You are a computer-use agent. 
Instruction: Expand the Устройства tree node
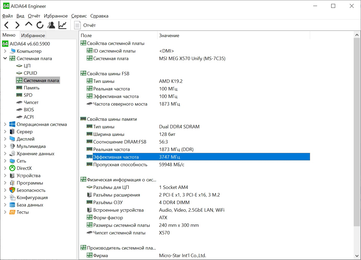pos(5,176)
